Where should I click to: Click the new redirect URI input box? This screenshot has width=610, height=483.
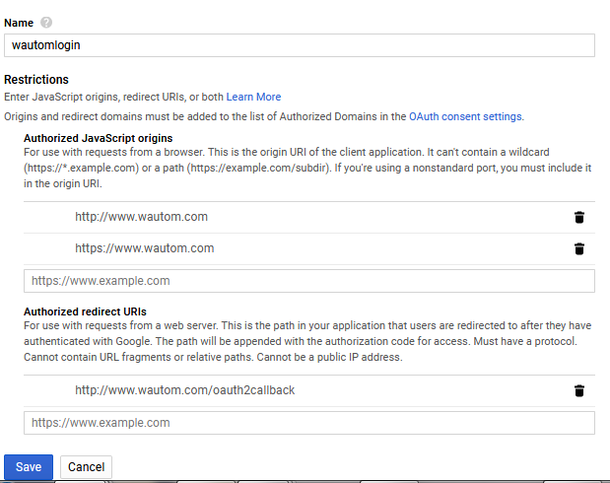click(x=308, y=423)
